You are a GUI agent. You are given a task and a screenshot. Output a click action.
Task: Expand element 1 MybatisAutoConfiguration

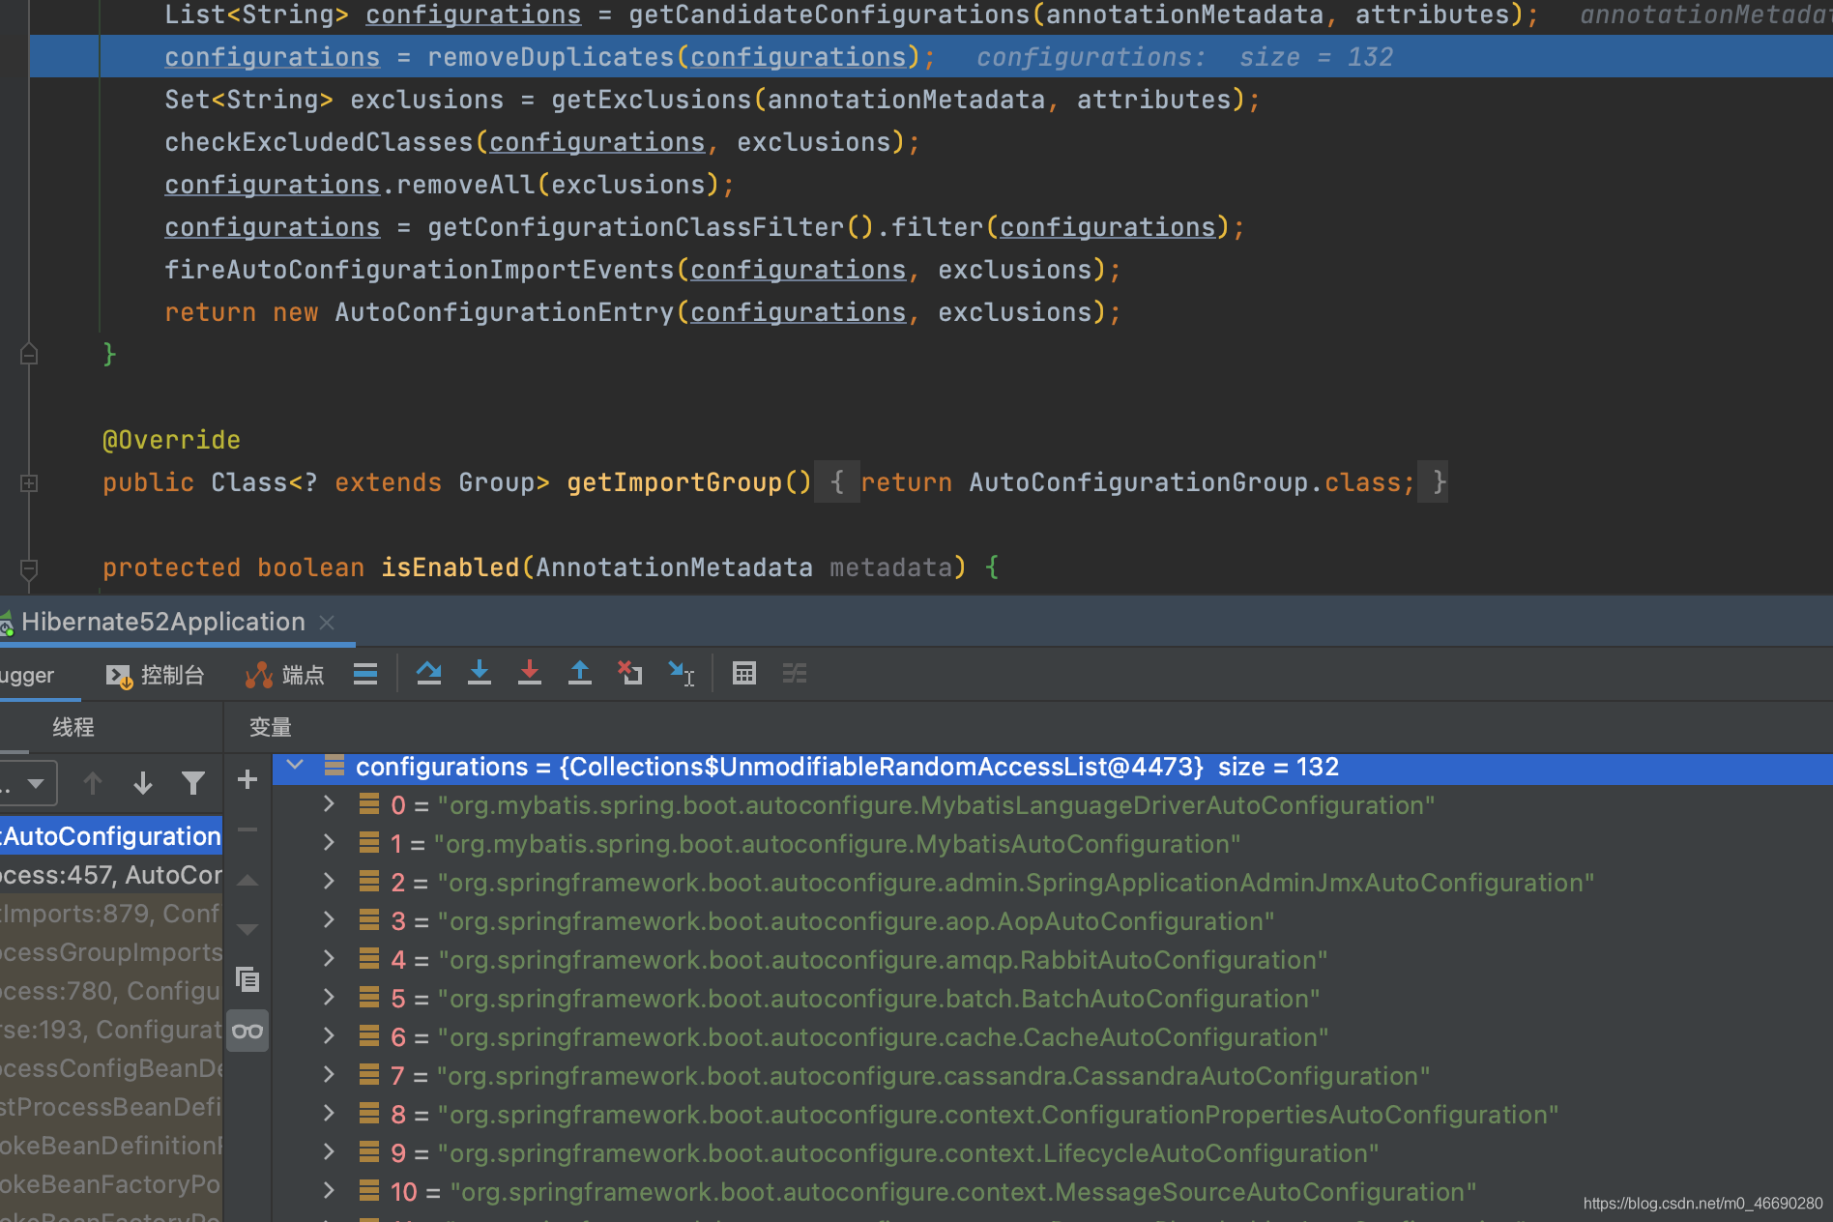[x=329, y=843]
